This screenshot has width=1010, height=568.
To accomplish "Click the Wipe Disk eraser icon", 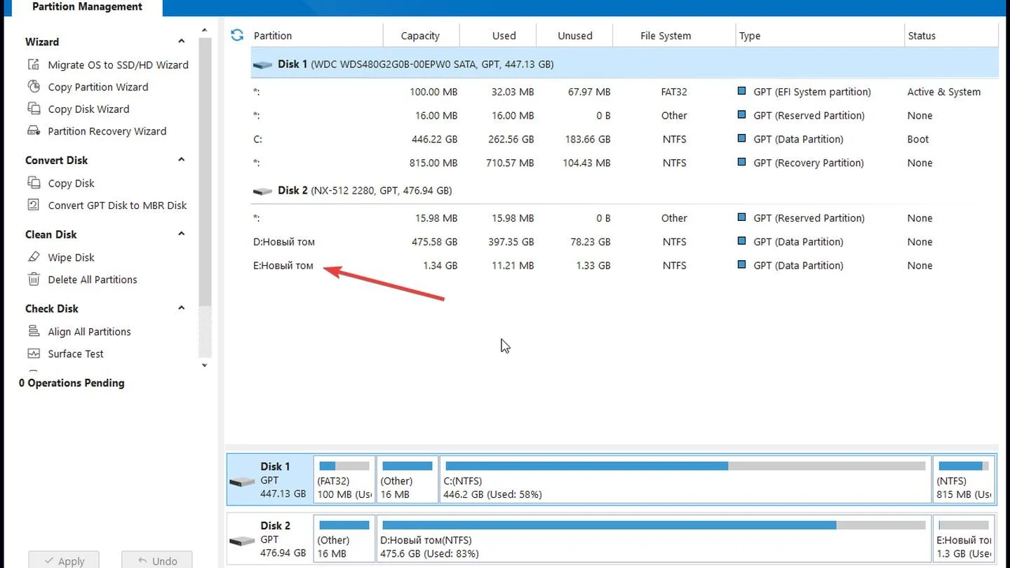I will point(33,257).
